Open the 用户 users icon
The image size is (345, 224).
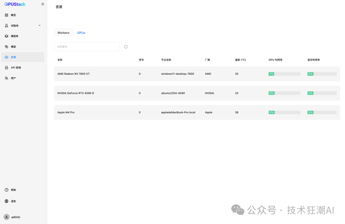pos(6,78)
